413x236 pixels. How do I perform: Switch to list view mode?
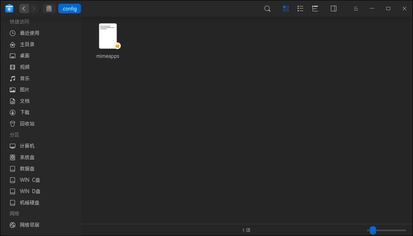[300, 9]
